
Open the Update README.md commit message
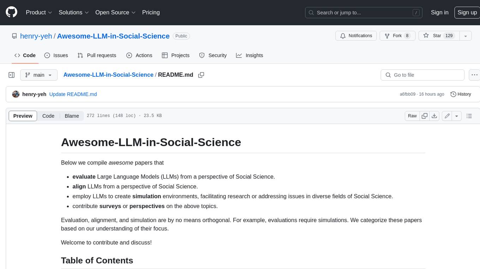[73, 94]
